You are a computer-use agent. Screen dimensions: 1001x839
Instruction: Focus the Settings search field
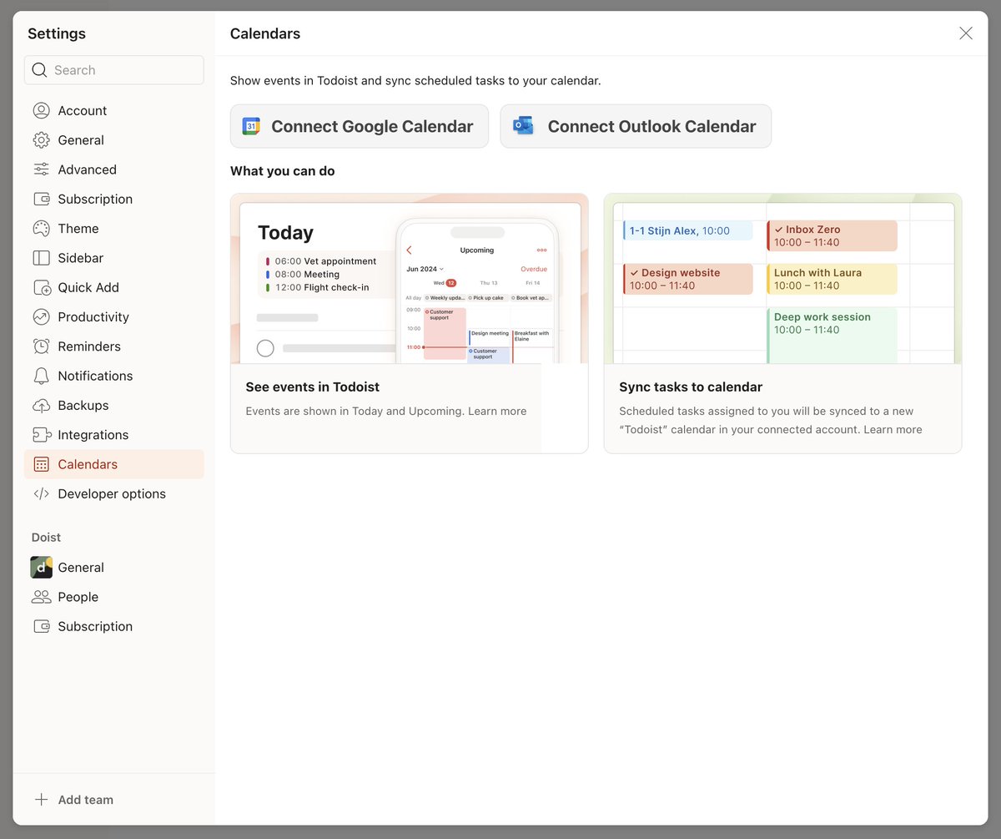tap(114, 70)
